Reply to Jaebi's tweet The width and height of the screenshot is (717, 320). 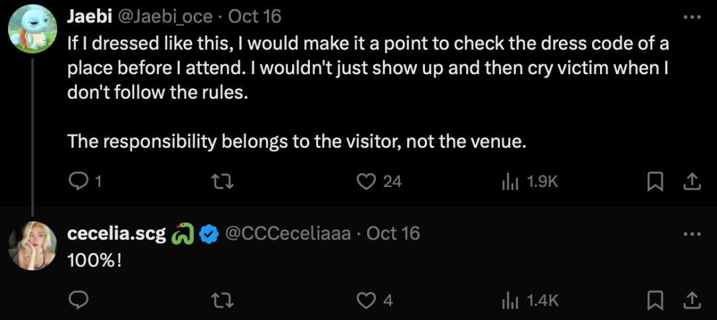pyautogui.click(x=79, y=181)
